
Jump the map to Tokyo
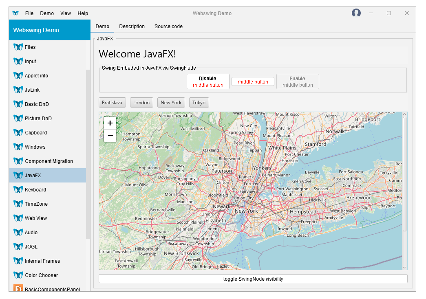pos(199,103)
